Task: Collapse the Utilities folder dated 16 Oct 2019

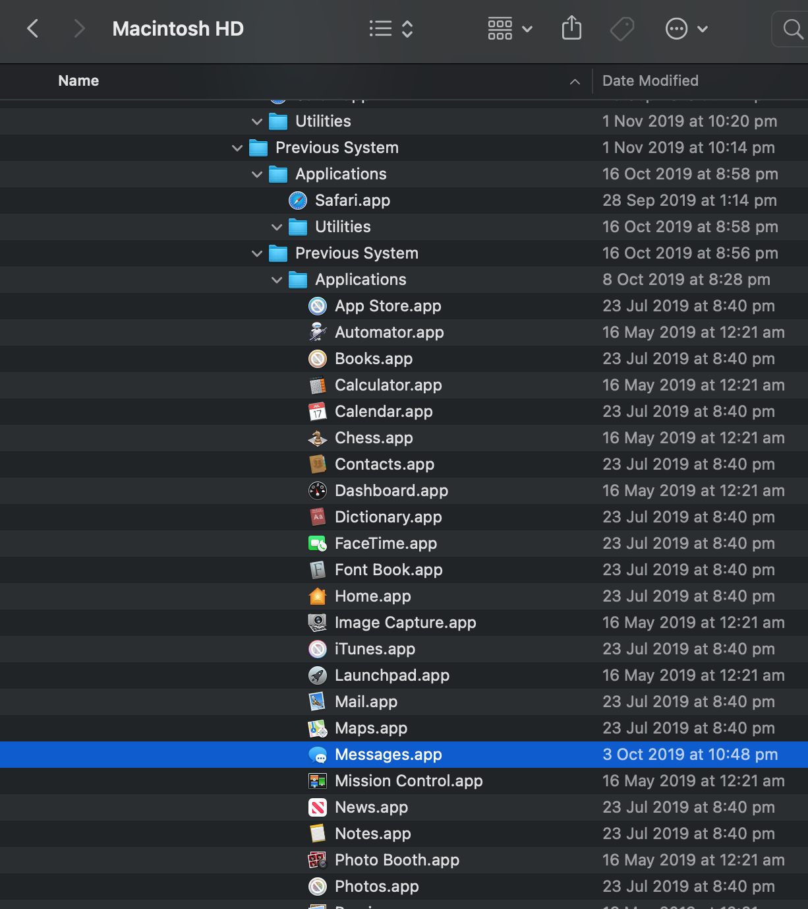Action: [277, 227]
